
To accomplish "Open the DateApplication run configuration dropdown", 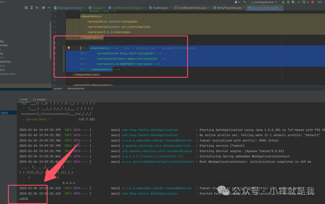I will pyautogui.click(x=264, y=2).
